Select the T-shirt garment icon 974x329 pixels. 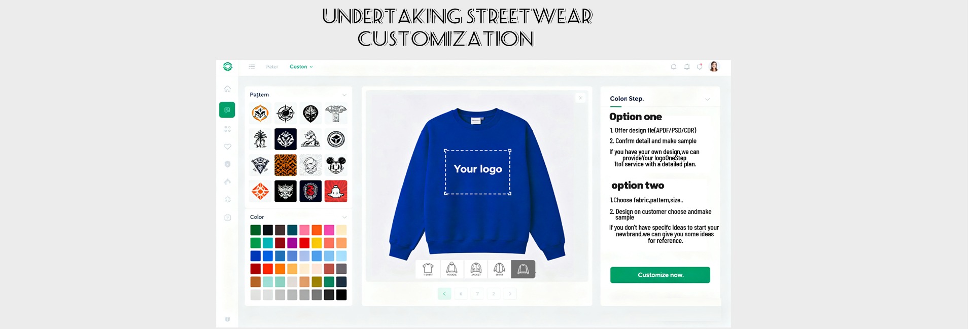[x=428, y=269]
